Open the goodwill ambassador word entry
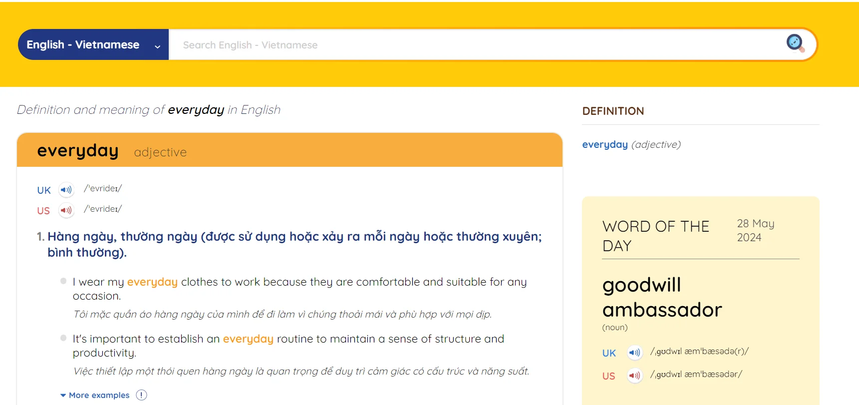Viewport: 859px width, 405px height. (662, 297)
